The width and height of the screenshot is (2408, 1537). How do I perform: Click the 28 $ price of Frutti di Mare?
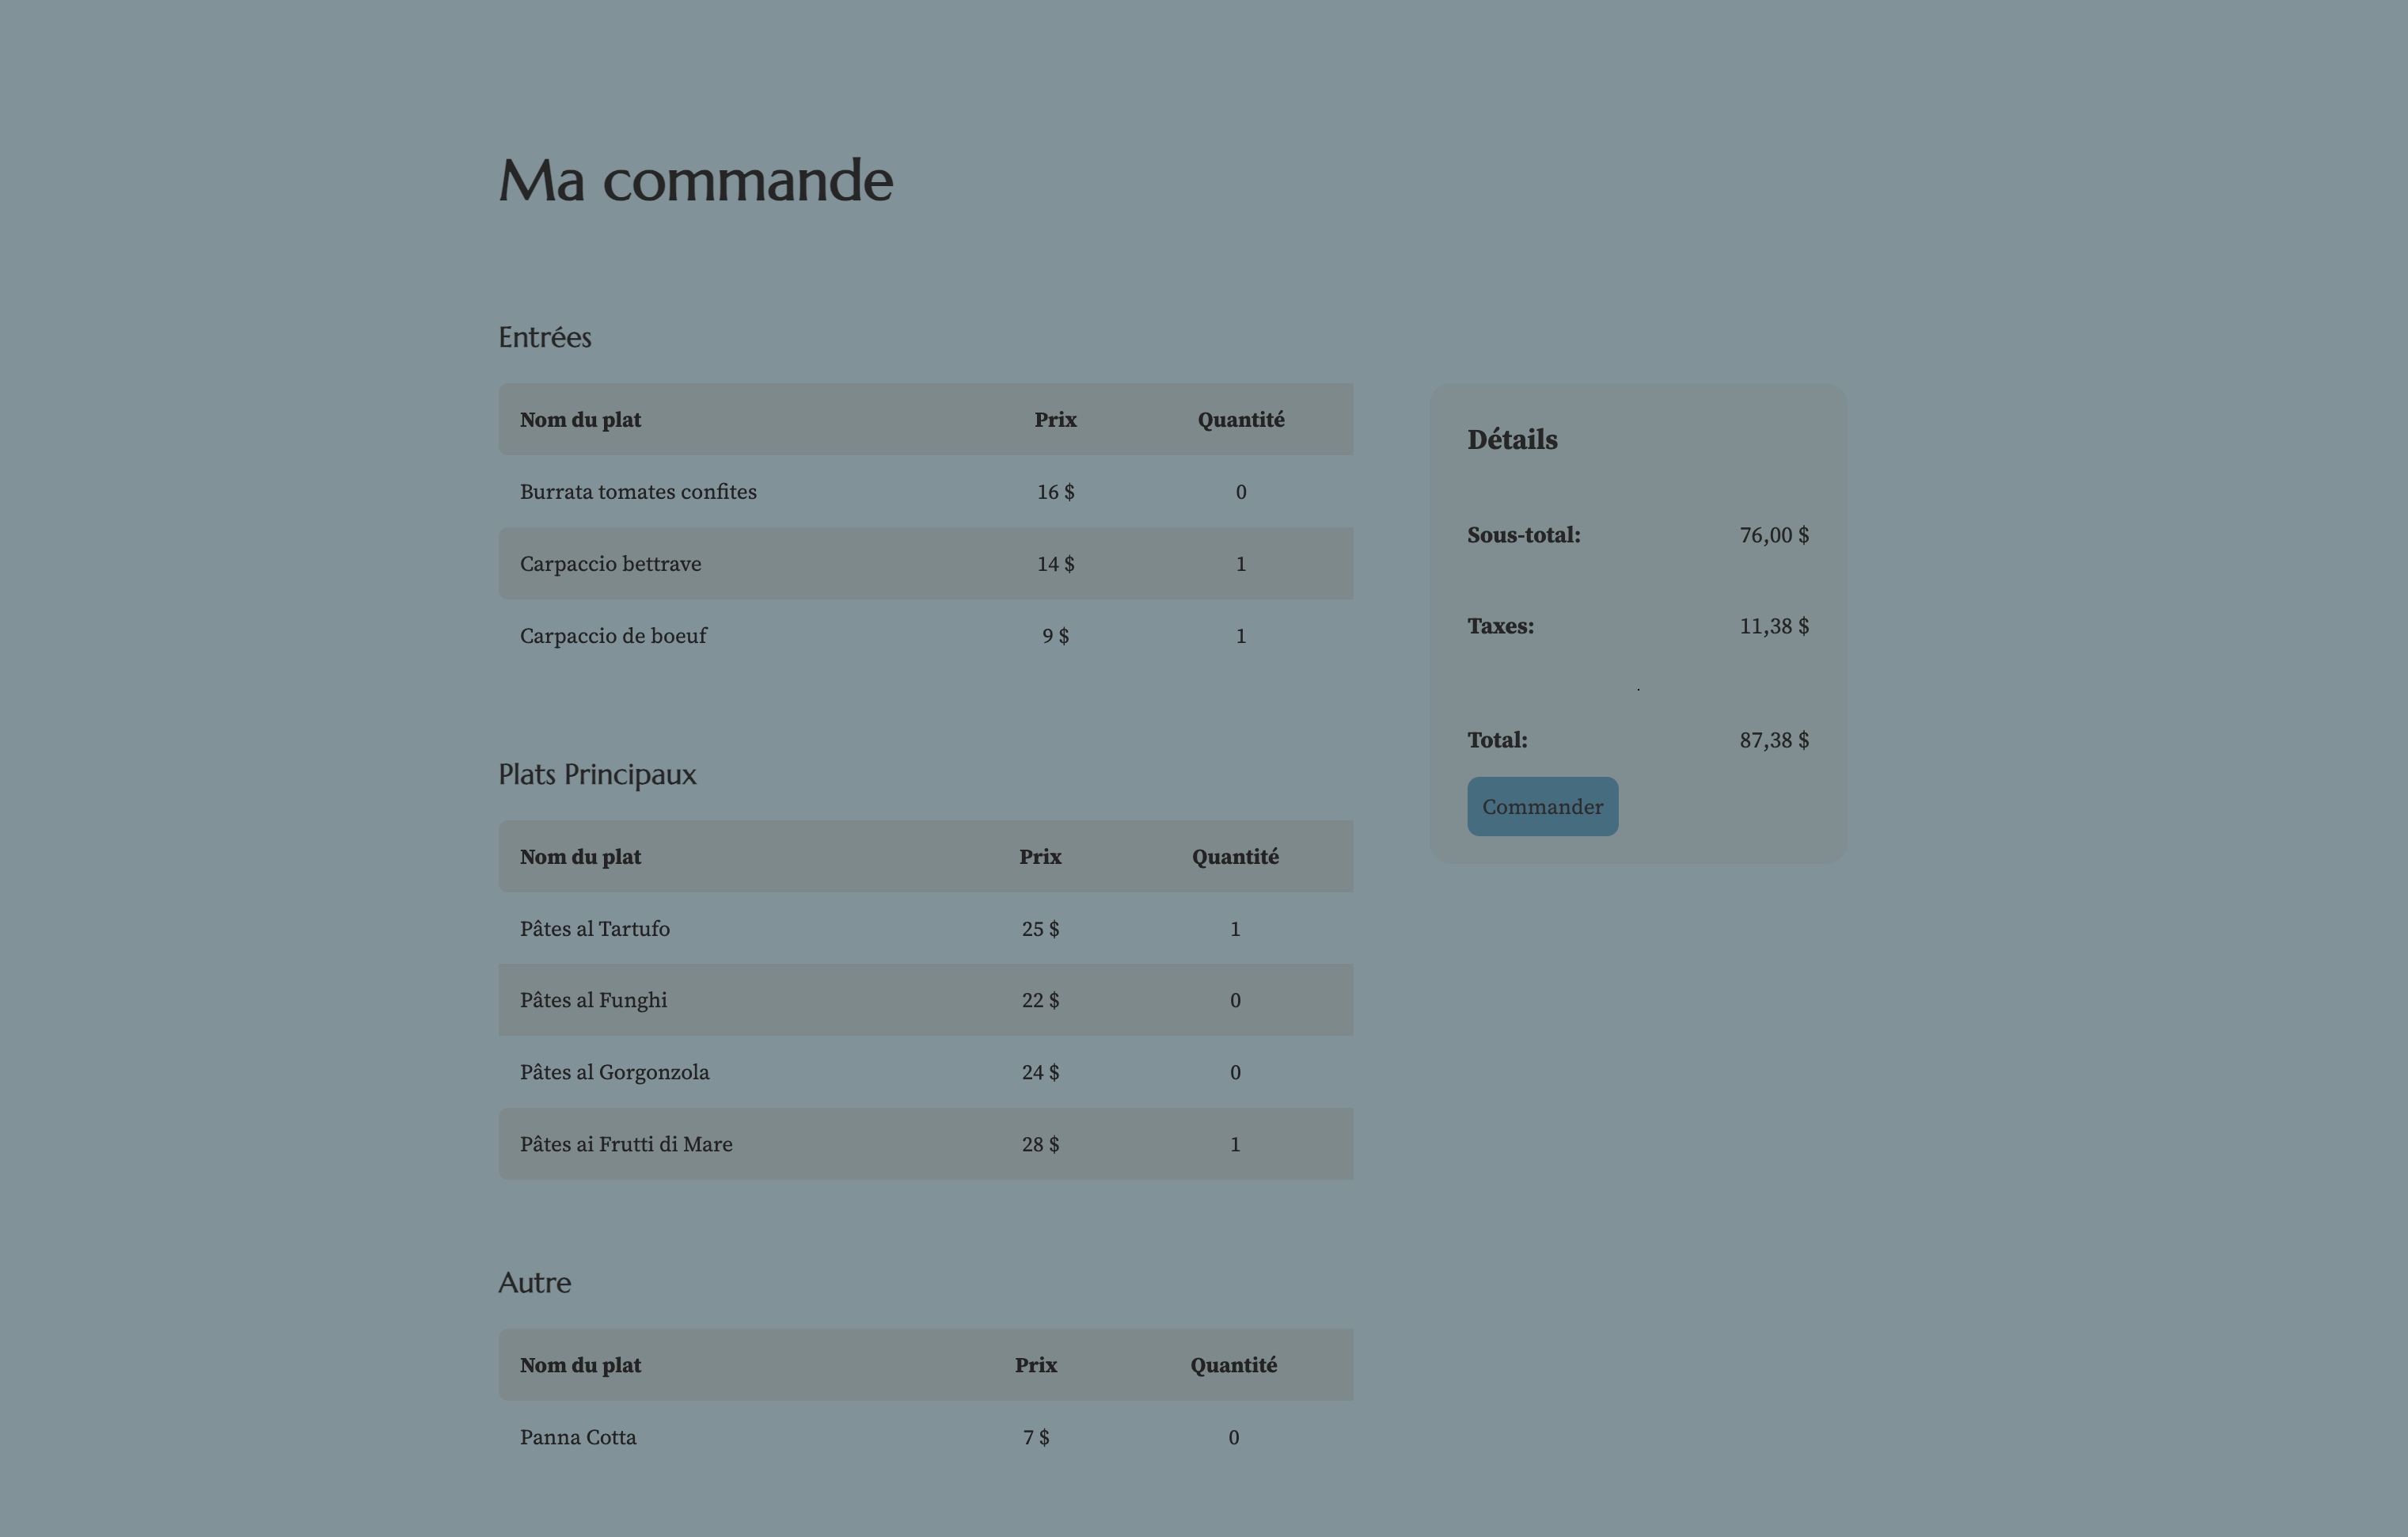pos(1040,1143)
